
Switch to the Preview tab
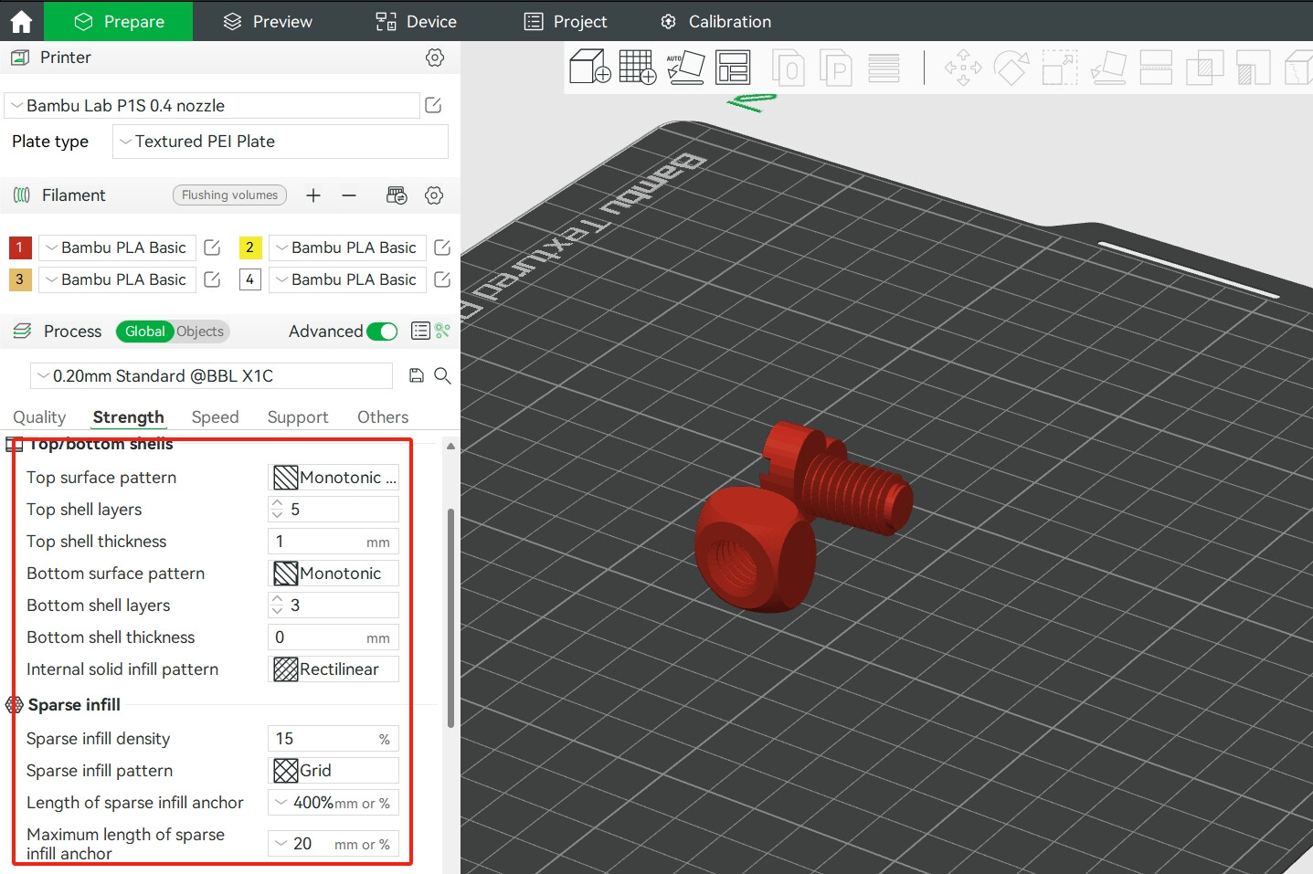click(x=268, y=21)
